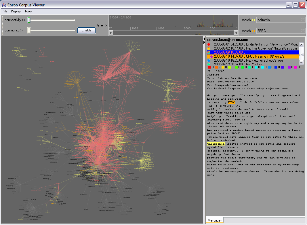Click the red topic color swatch
The image size is (307, 225).
[x=210, y=67]
